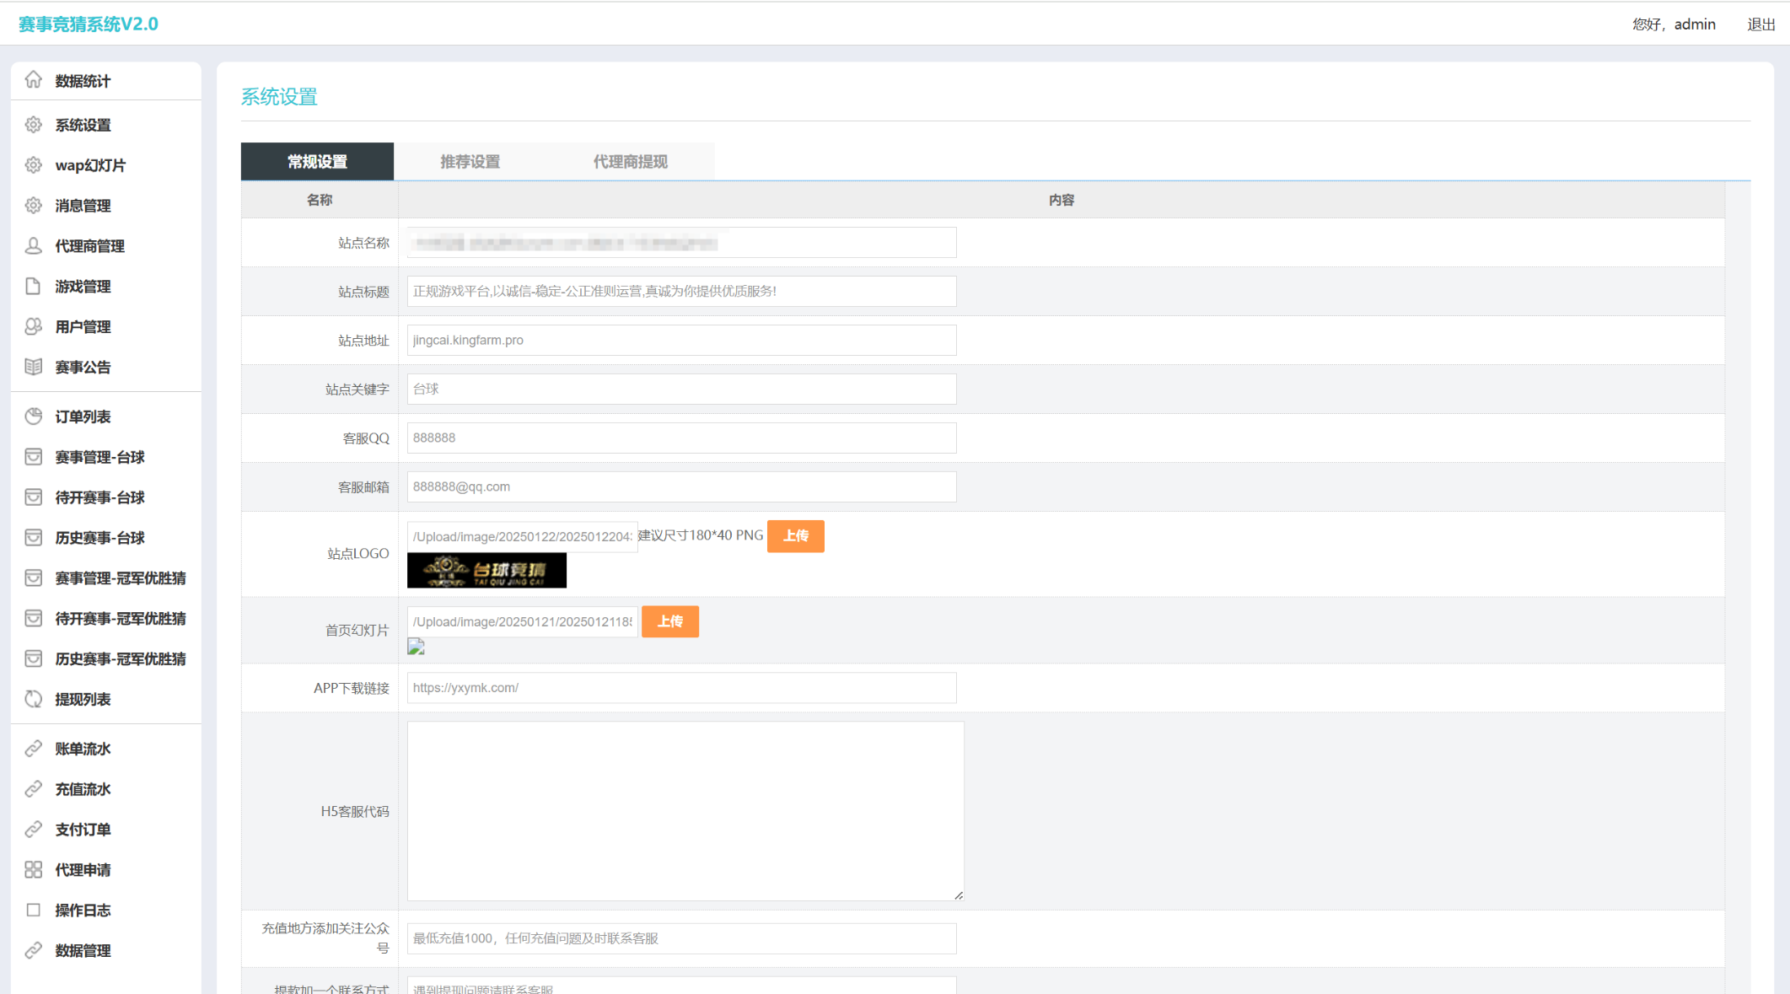Click the 台球竞猜 logo thumbnail
Viewport: 1790px width, 994px height.
point(486,571)
